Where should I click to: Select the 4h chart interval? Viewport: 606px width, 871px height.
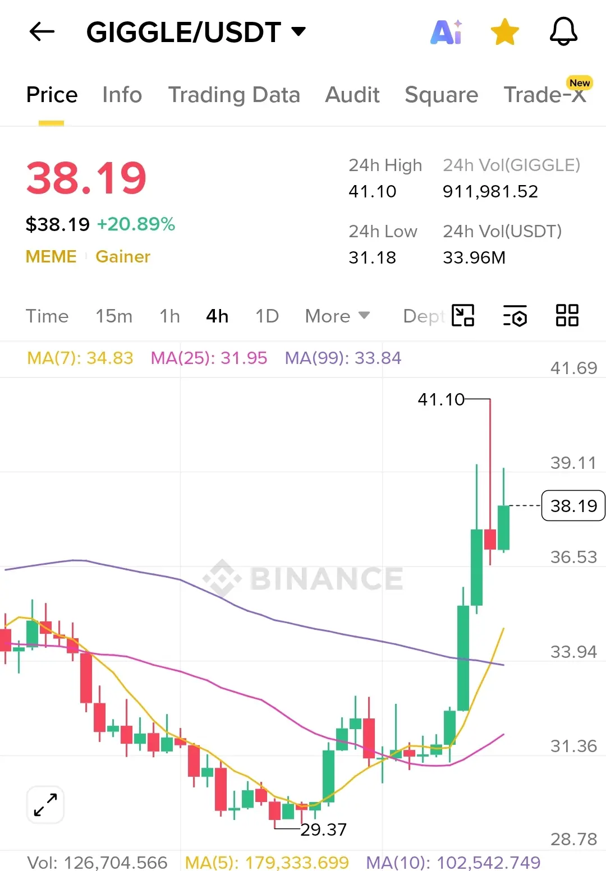pyautogui.click(x=217, y=316)
